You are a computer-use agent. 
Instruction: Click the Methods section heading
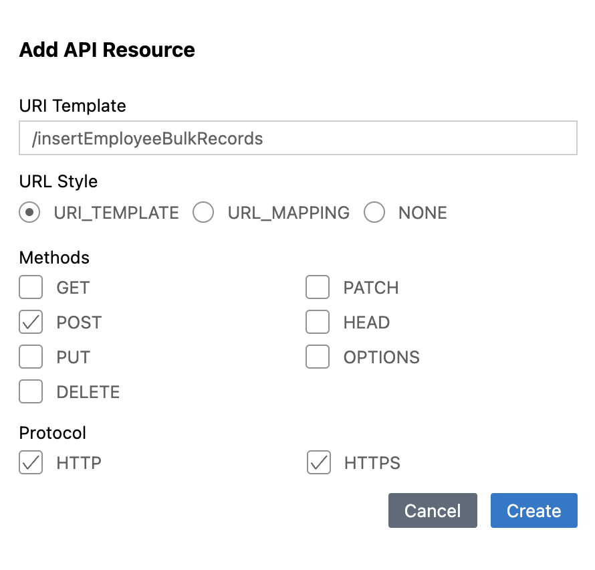coord(54,258)
